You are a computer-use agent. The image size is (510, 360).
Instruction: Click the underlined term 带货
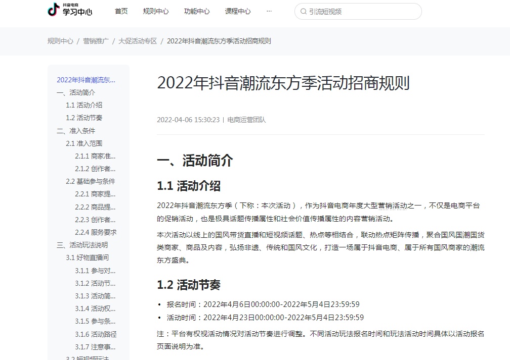pyautogui.click(x=237, y=235)
